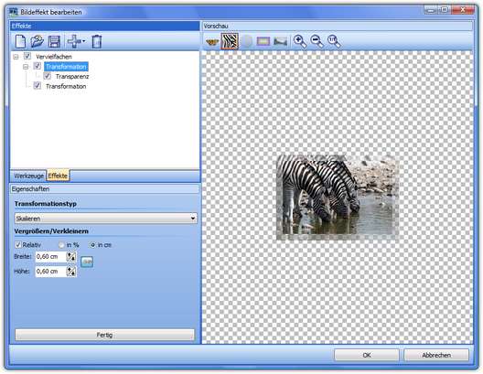Reset the preview zoom to 1:1
The width and height of the screenshot is (483, 374).
tap(334, 41)
